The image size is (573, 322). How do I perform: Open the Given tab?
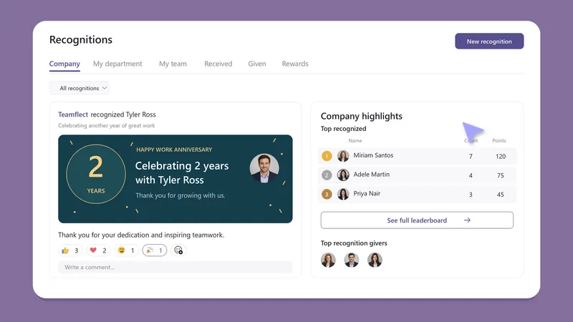click(257, 64)
